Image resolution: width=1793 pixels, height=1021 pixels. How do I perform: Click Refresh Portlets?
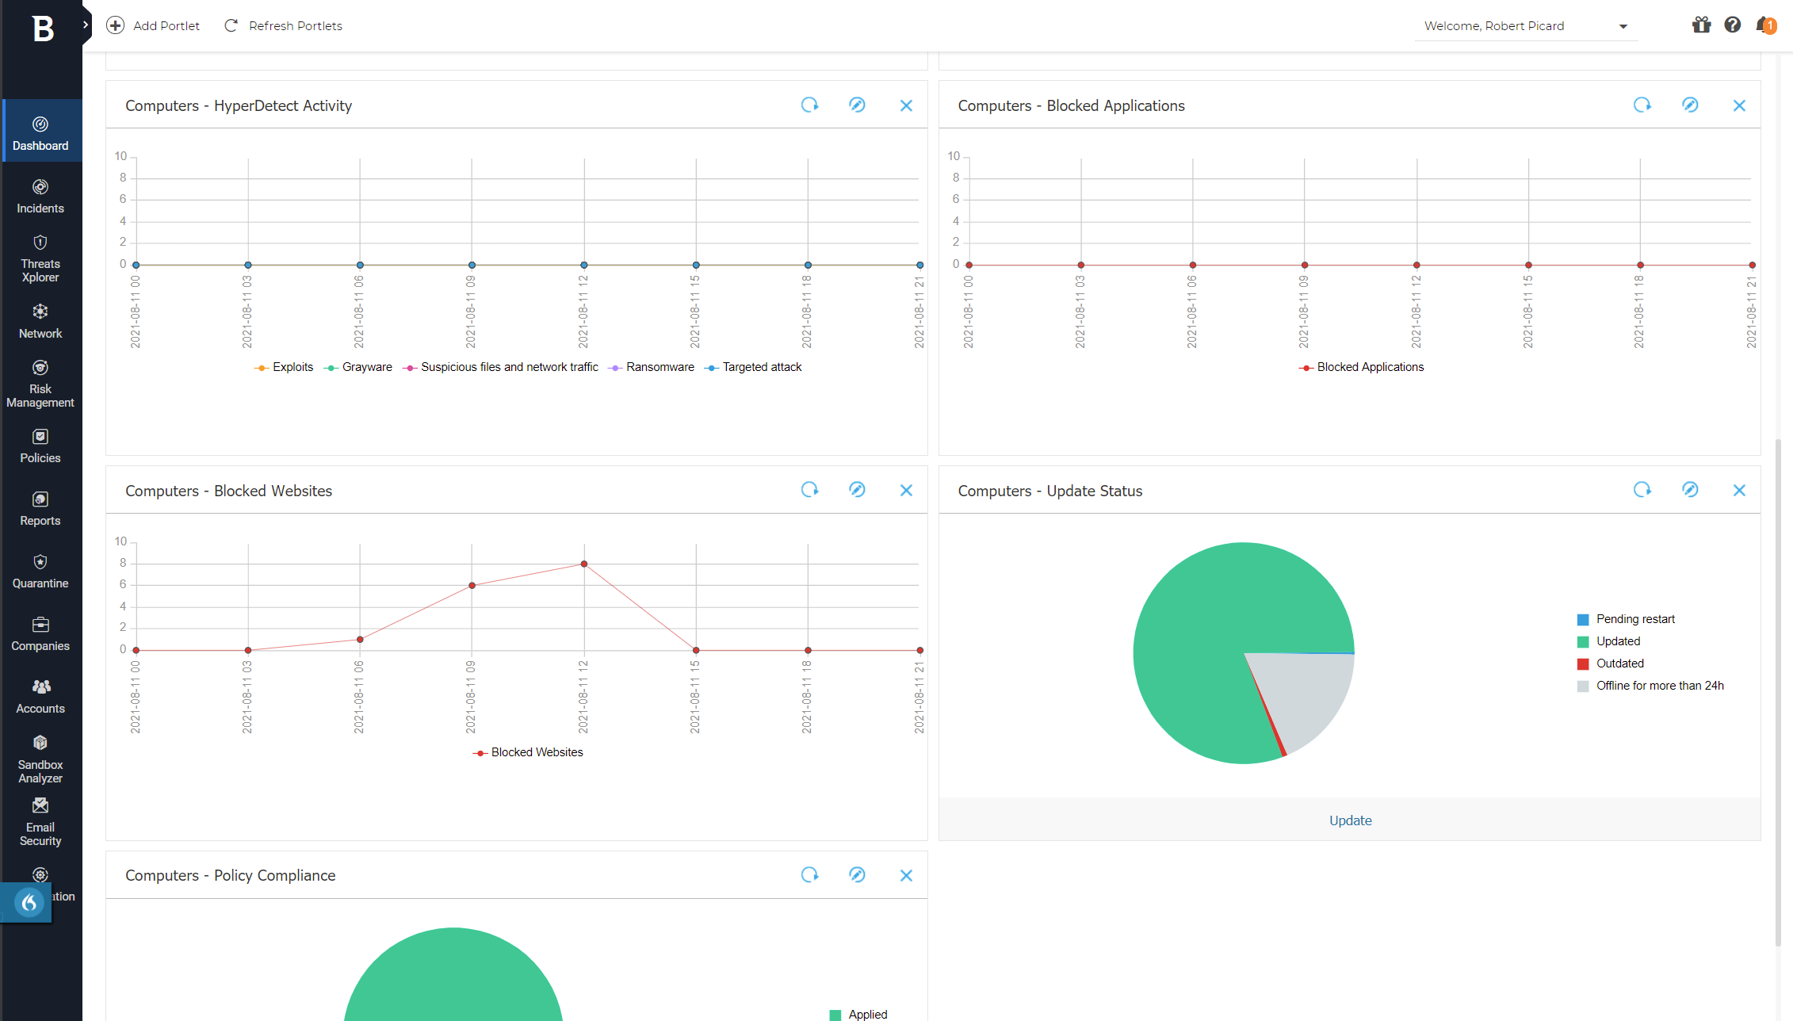pos(283,25)
